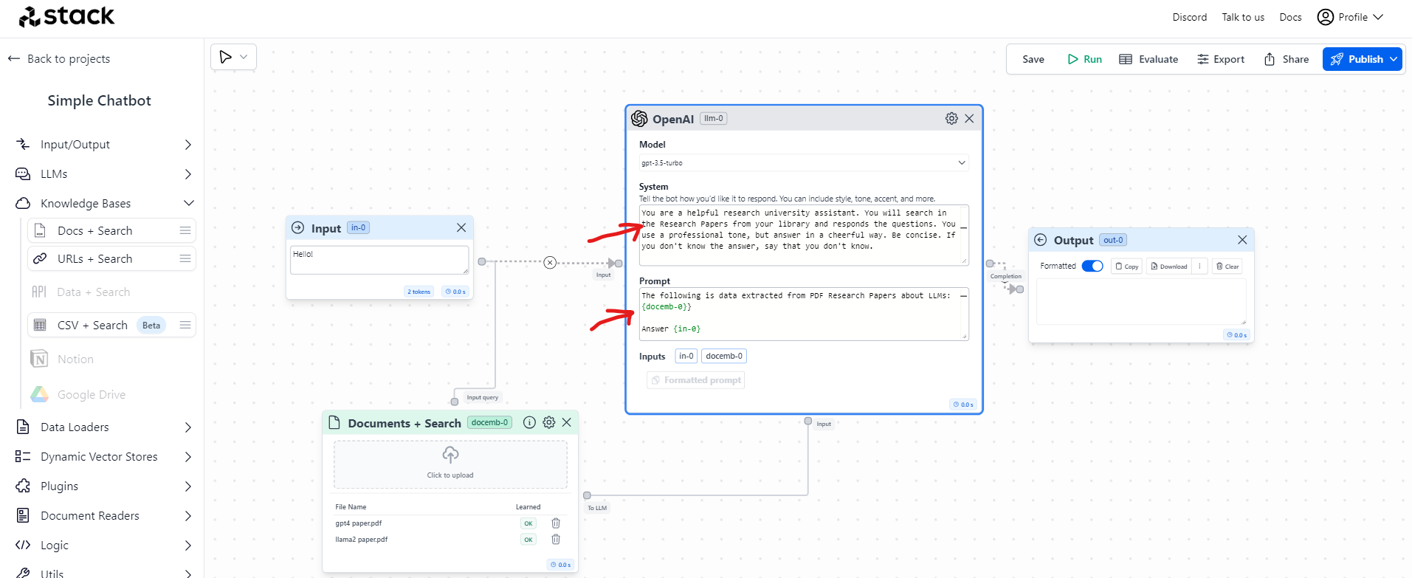Open OpenAI node settings gear

pyautogui.click(x=951, y=118)
